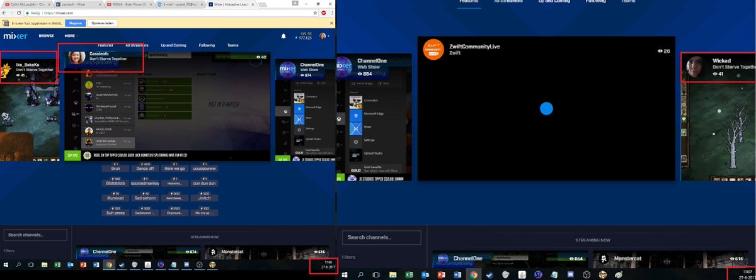
Task: Select Chrome icon in left screenshot taskbar
Action: [109, 266]
